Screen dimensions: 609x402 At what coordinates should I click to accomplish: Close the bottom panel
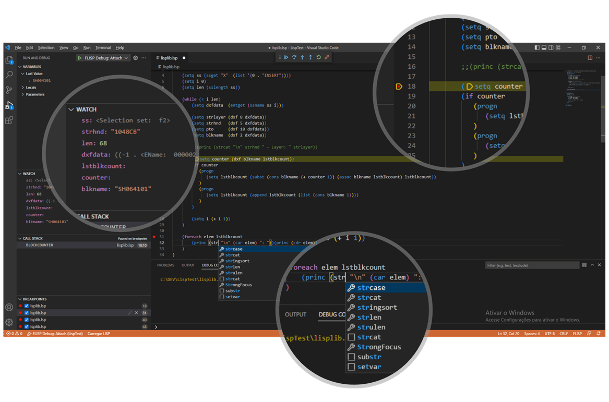click(x=599, y=265)
